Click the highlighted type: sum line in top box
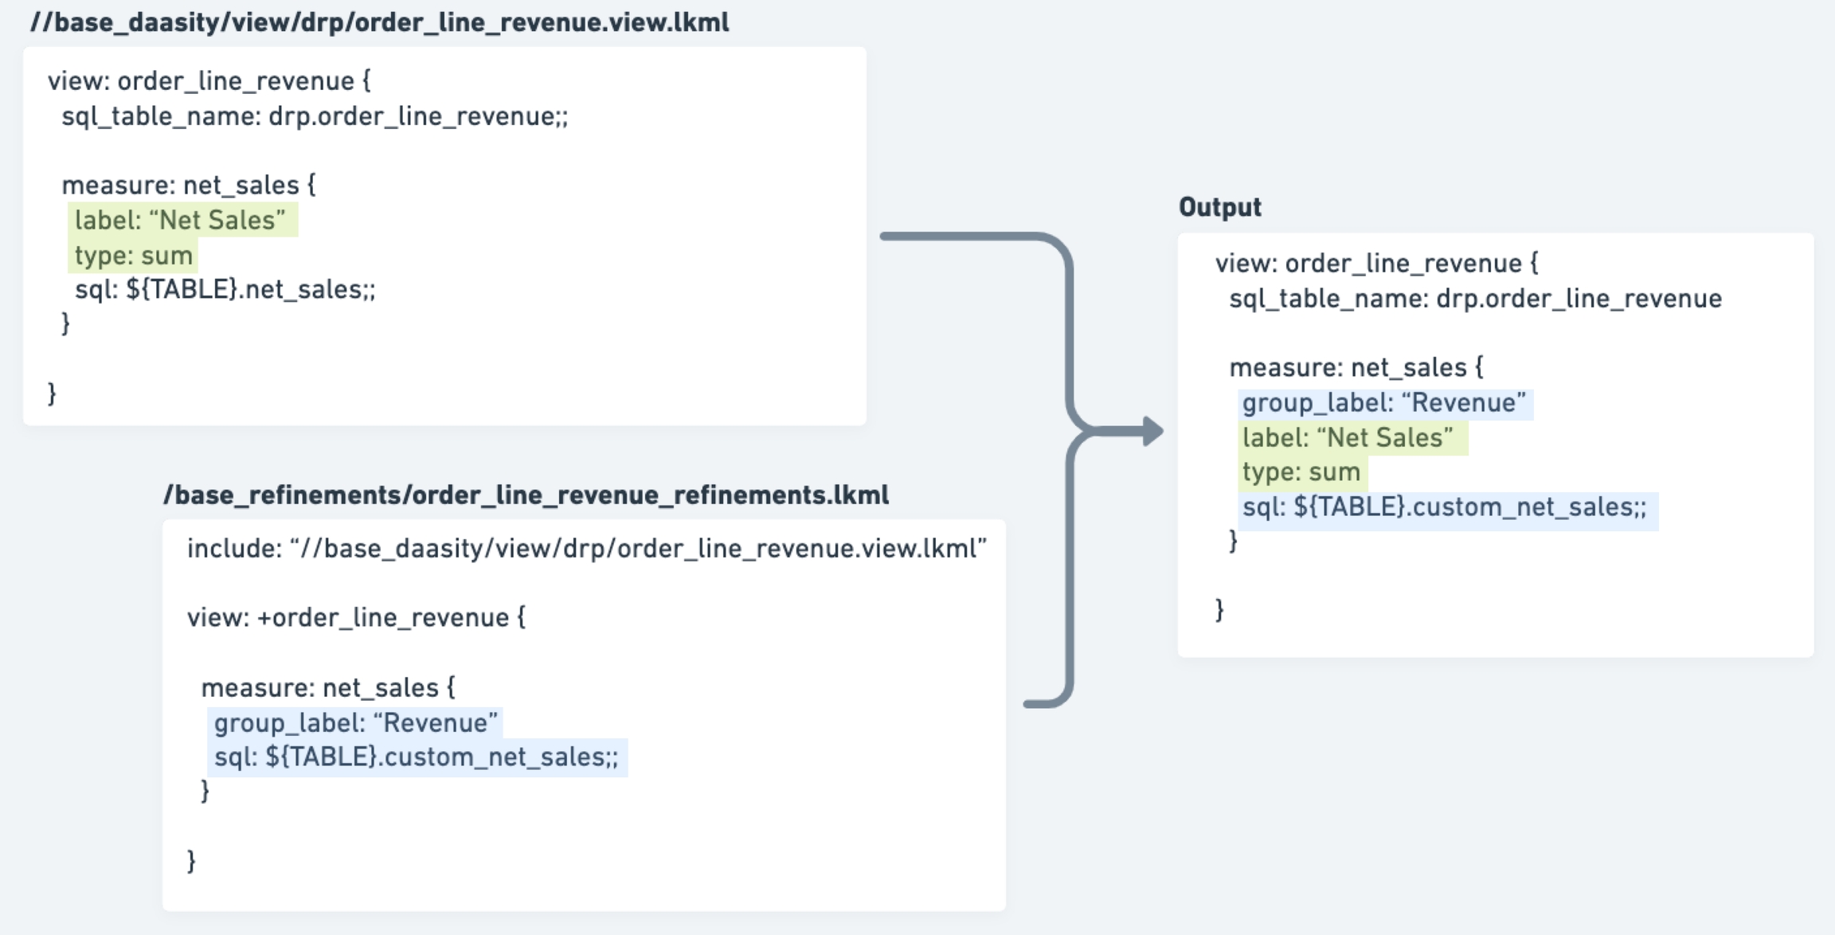 134,256
